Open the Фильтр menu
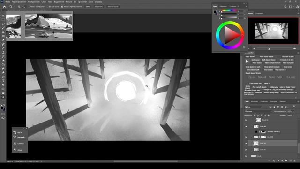The height and width of the screenshot is (169, 300). (69, 2)
